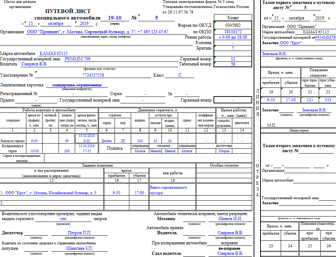Click the Линия отреза label
The height and width of the screenshot is (257, 336).
point(299,130)
